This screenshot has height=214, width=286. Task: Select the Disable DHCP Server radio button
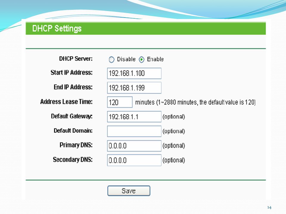(x=111, y=59)
